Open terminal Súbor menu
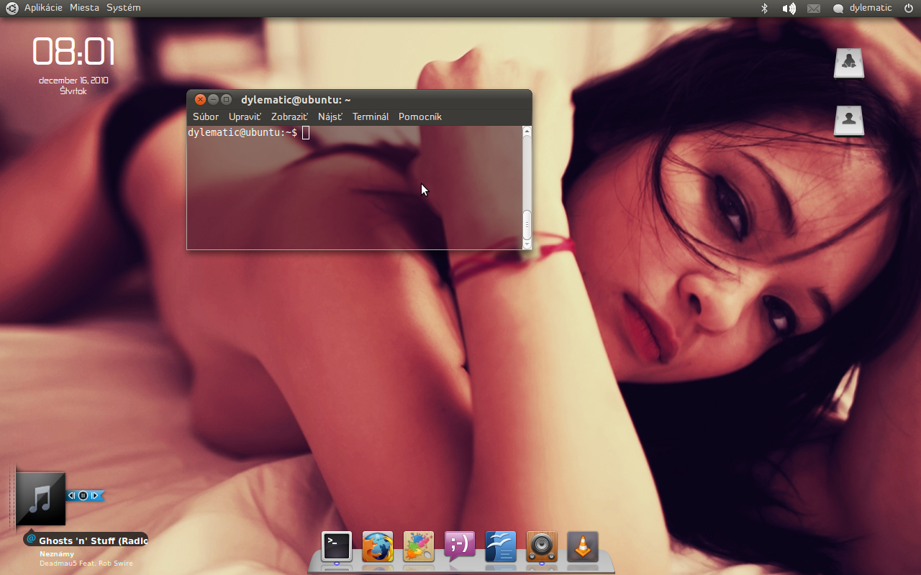This screenshot has width=921, height=575. point(206,116)
